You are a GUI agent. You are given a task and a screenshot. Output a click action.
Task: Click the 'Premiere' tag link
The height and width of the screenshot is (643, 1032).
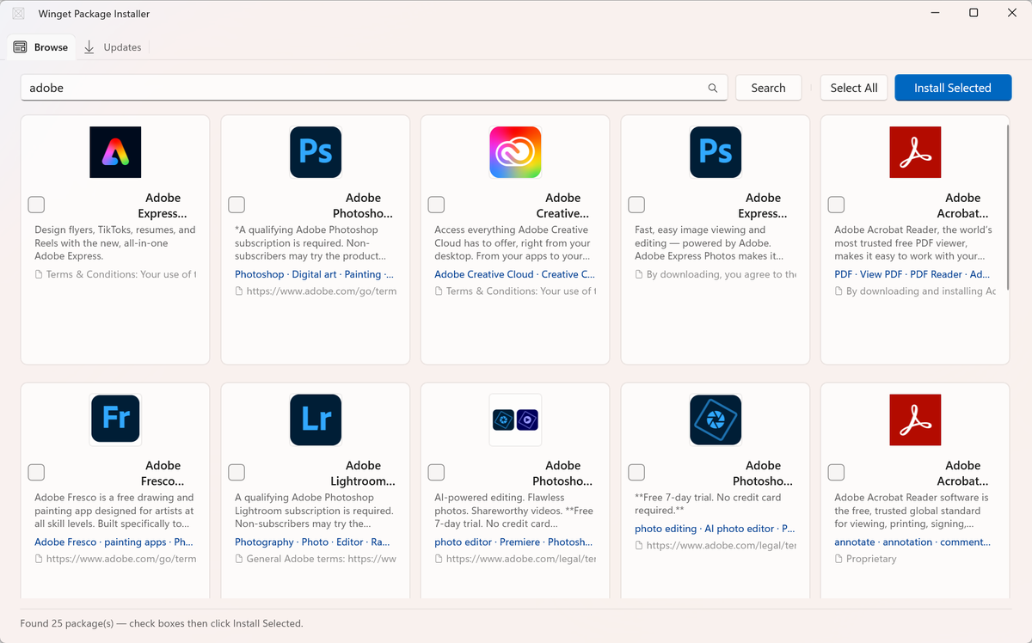pyautogui.click(x=519, y=542)
